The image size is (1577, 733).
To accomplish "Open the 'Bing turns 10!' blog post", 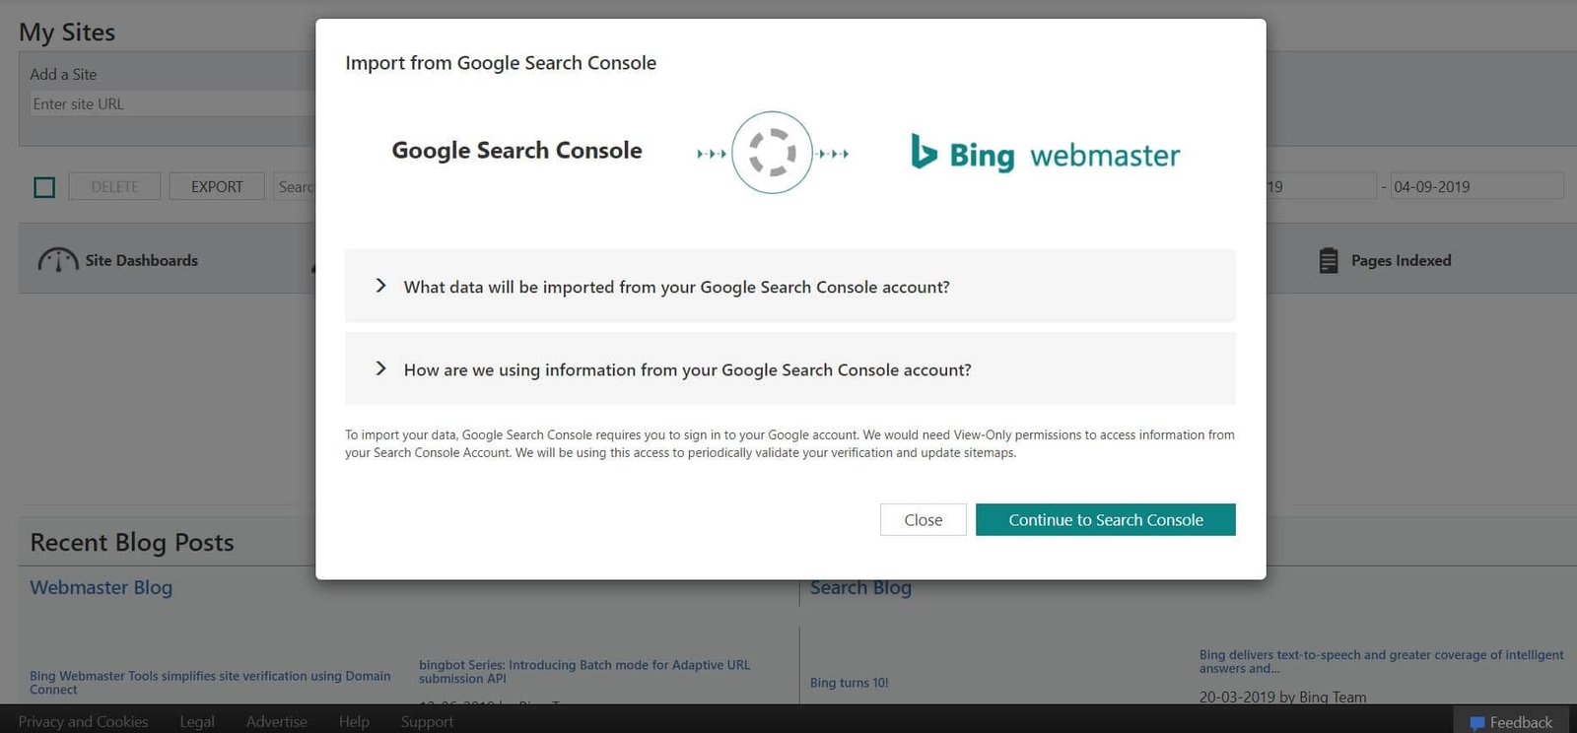I will 849,682.
